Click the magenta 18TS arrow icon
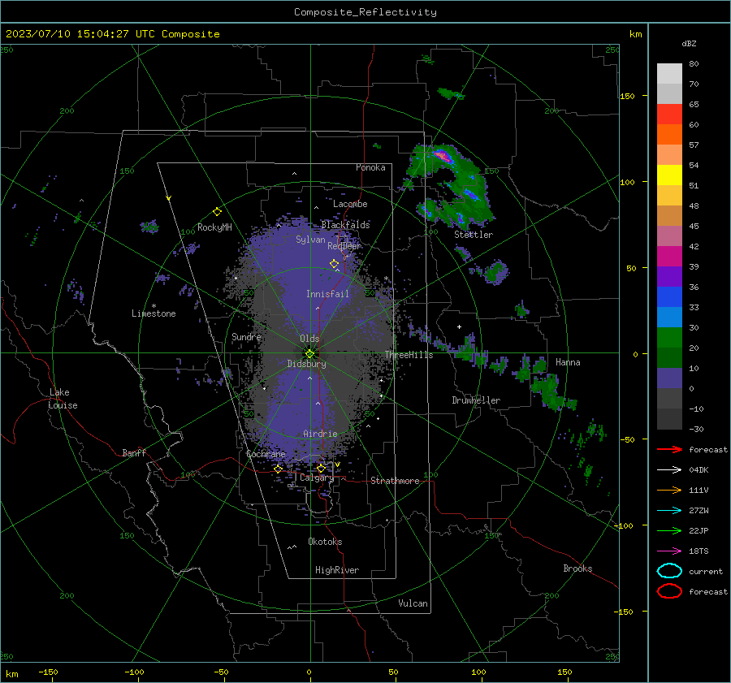The width and height of the screenshot is (731, 683). [x=669, y=551]
